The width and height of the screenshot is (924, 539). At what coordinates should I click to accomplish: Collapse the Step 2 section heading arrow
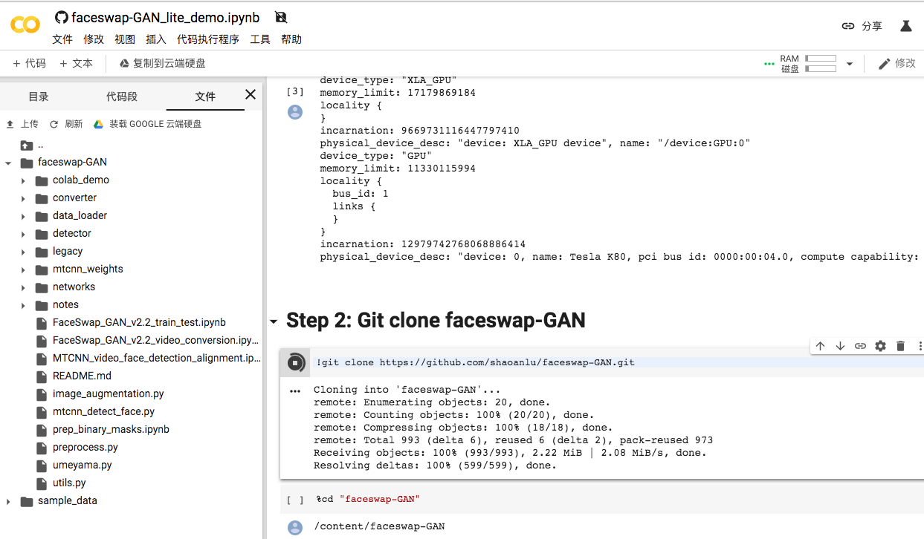click(x=274, y=321)
